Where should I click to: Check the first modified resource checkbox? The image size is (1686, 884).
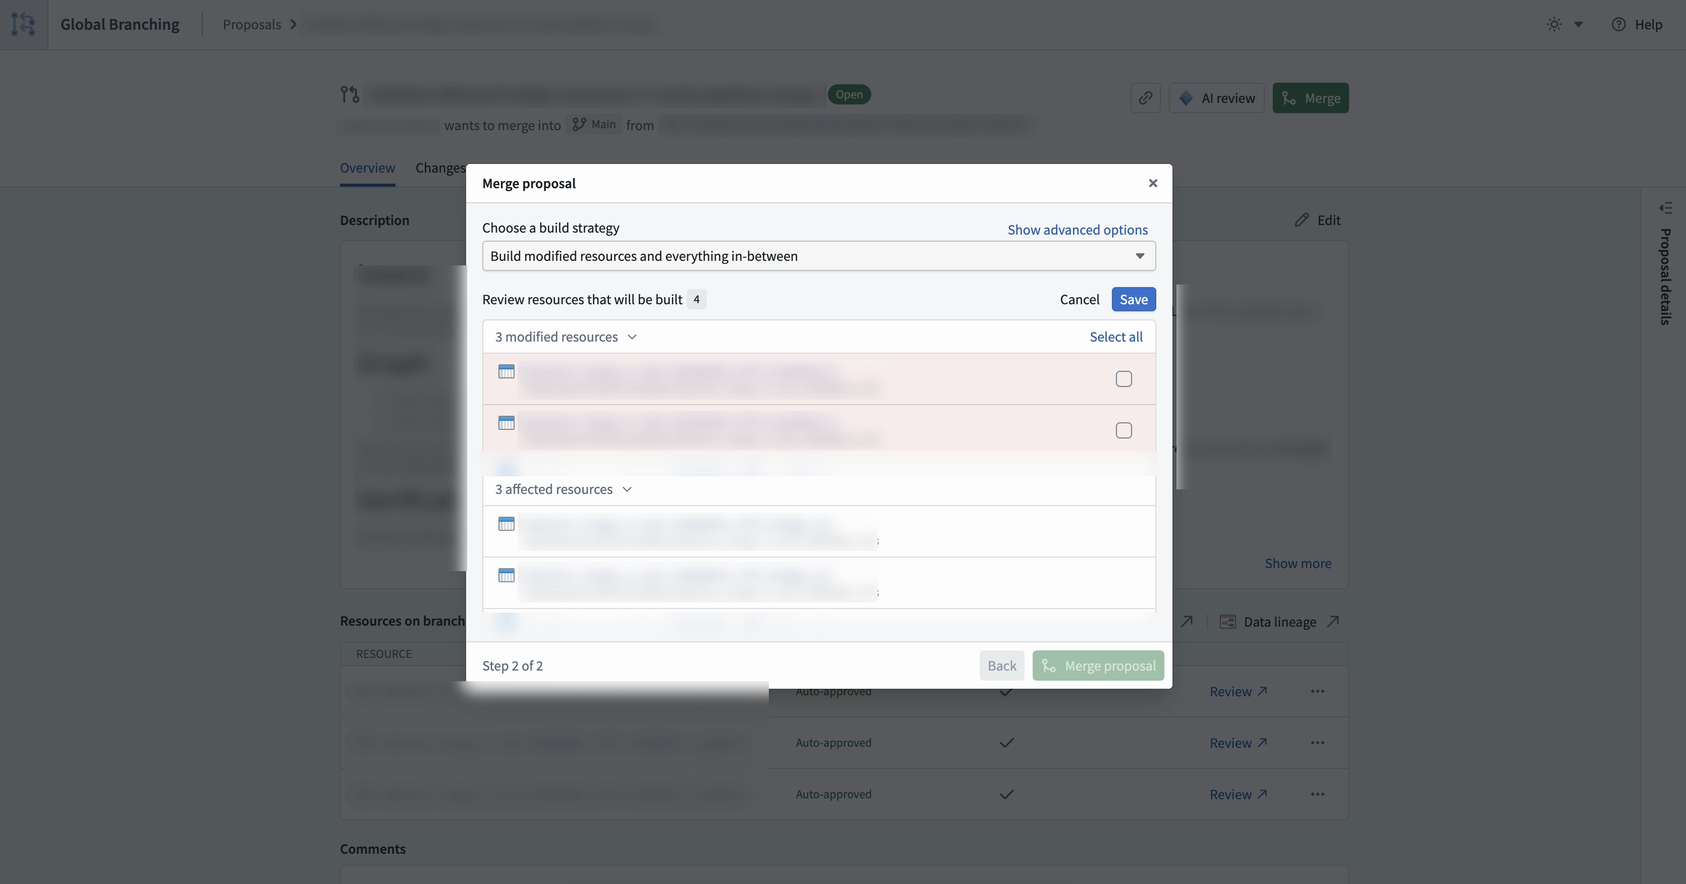(1124, 379)
